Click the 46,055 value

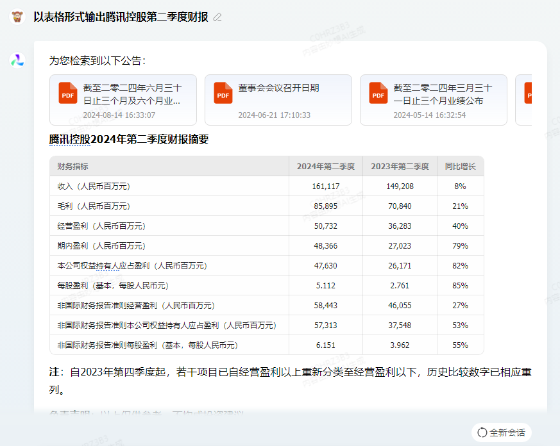tap(400, 306)
